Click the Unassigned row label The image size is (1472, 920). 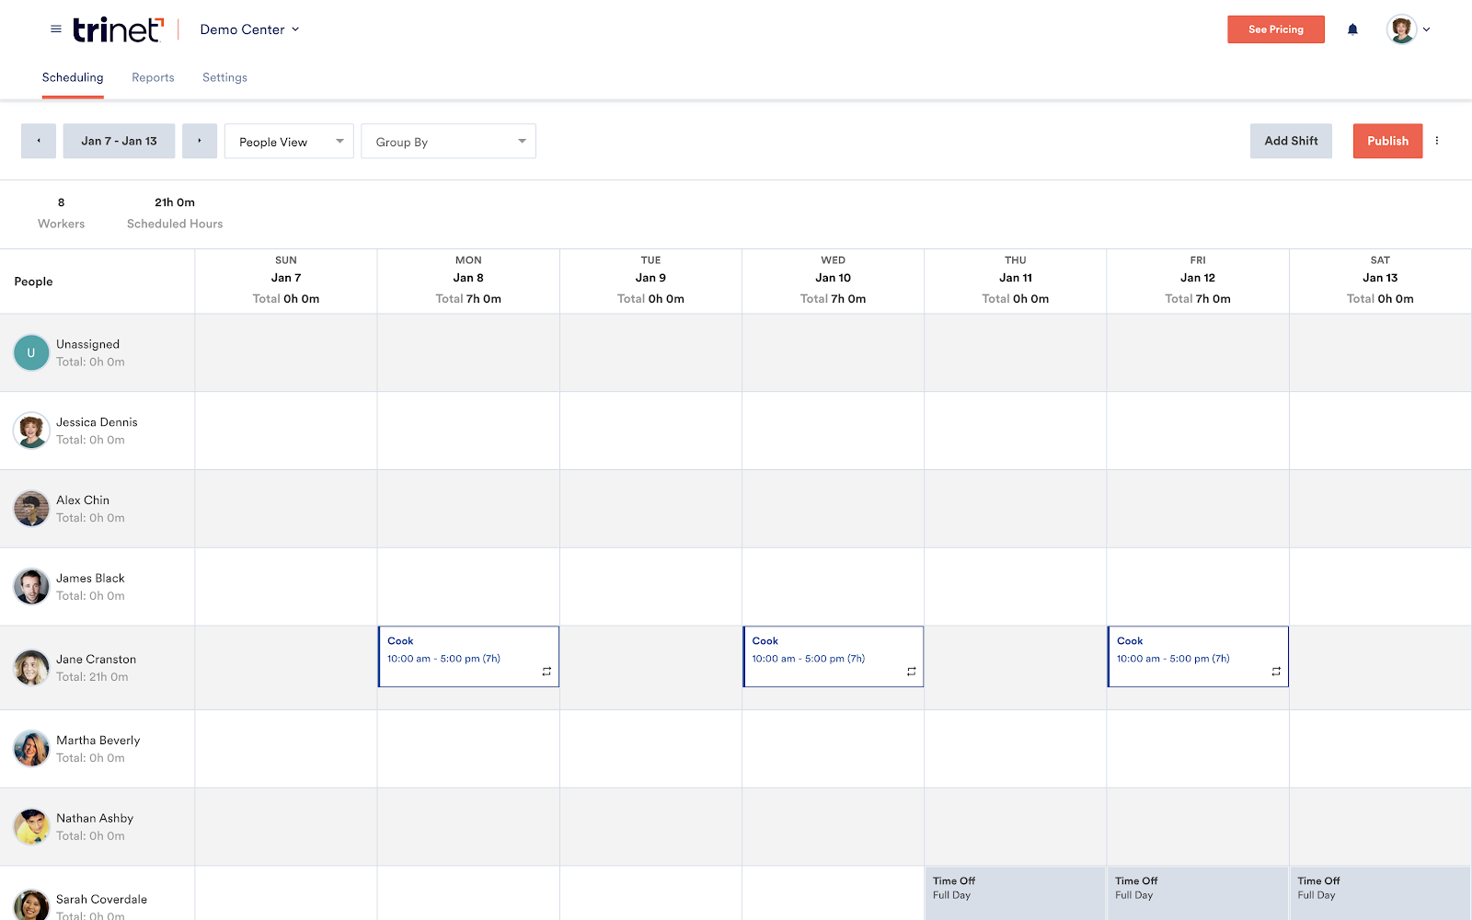coord(87,344)
